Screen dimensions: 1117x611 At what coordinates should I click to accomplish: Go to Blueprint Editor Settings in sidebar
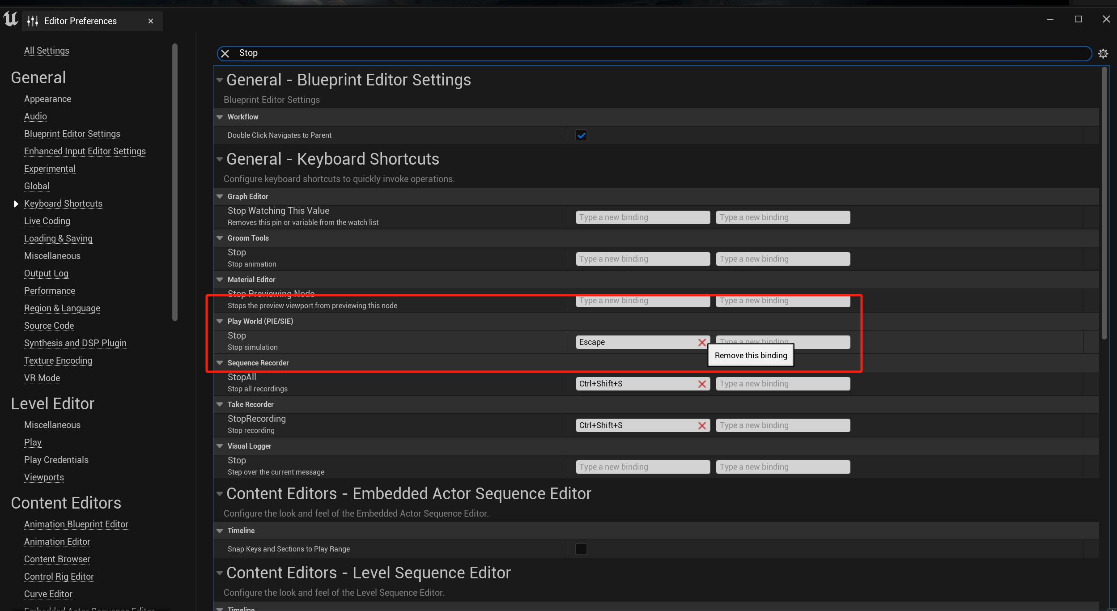coord(72,134)
